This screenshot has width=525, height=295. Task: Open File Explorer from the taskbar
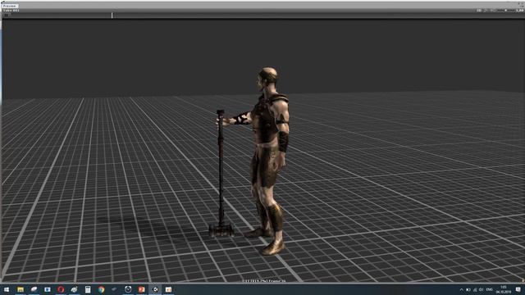[x=21, y=289]
